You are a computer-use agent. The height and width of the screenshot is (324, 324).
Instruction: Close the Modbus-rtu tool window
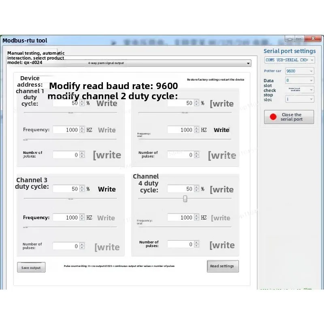coord(313,38)
